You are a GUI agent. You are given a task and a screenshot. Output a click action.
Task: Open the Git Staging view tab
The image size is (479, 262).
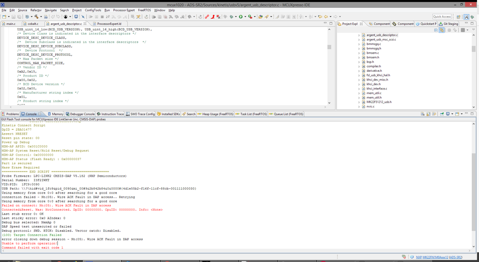[448, 23]
